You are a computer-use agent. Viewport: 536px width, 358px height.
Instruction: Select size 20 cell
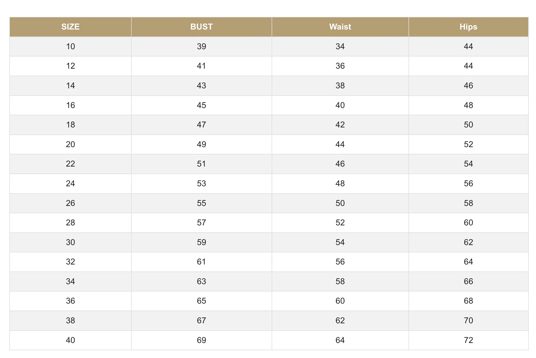70,144
